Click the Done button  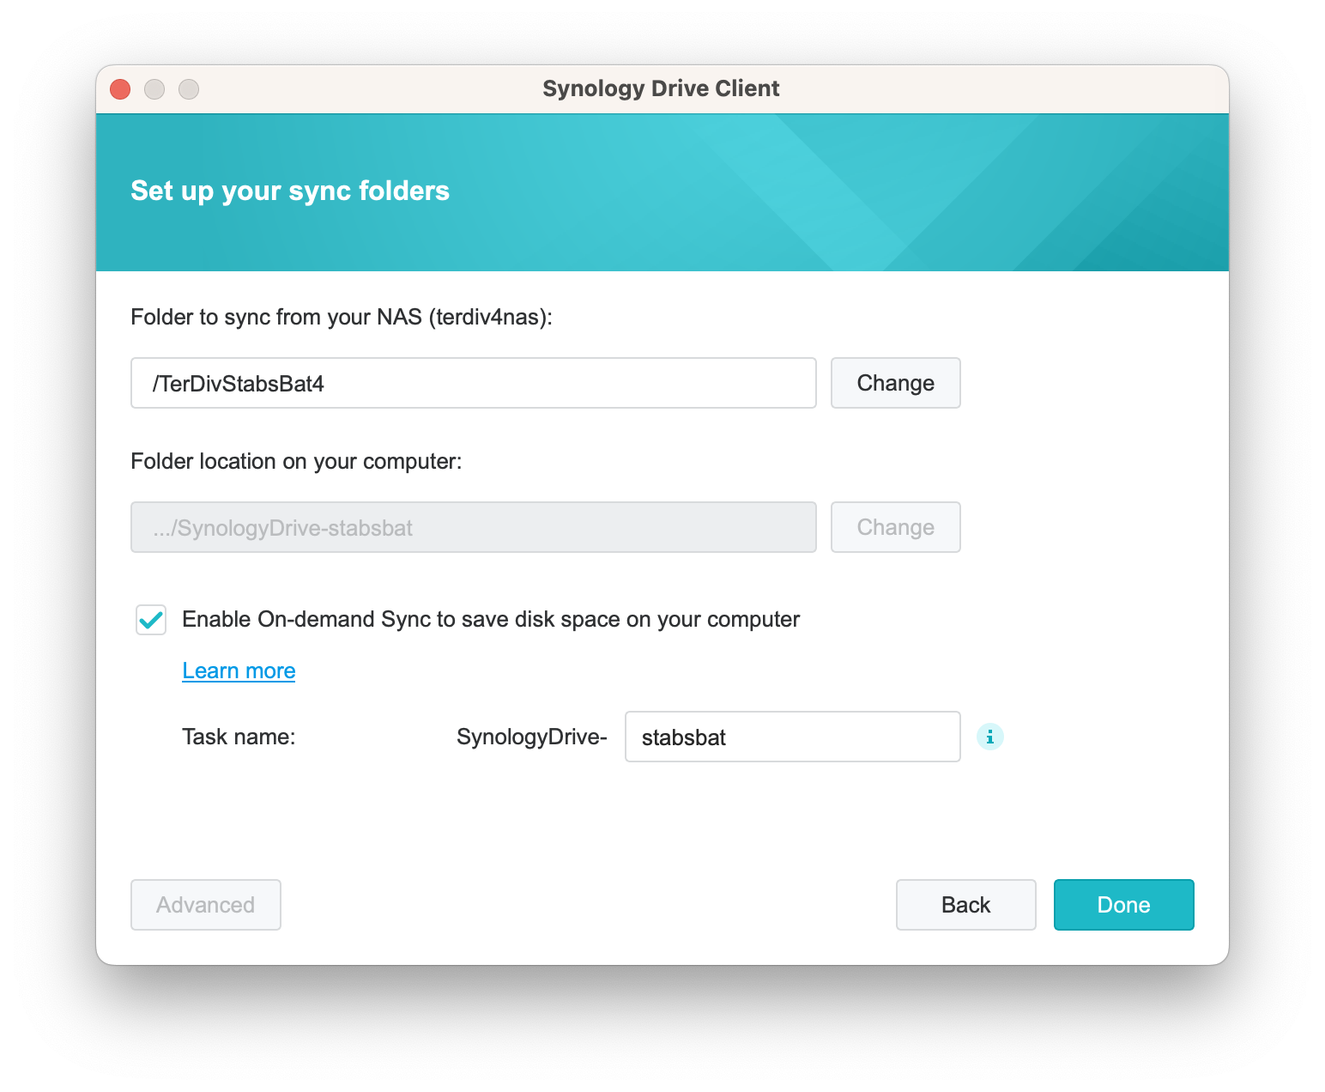click(x=1123, y=905)
